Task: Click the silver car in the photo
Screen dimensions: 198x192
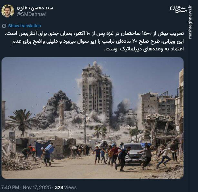Action: coord(134,154)
